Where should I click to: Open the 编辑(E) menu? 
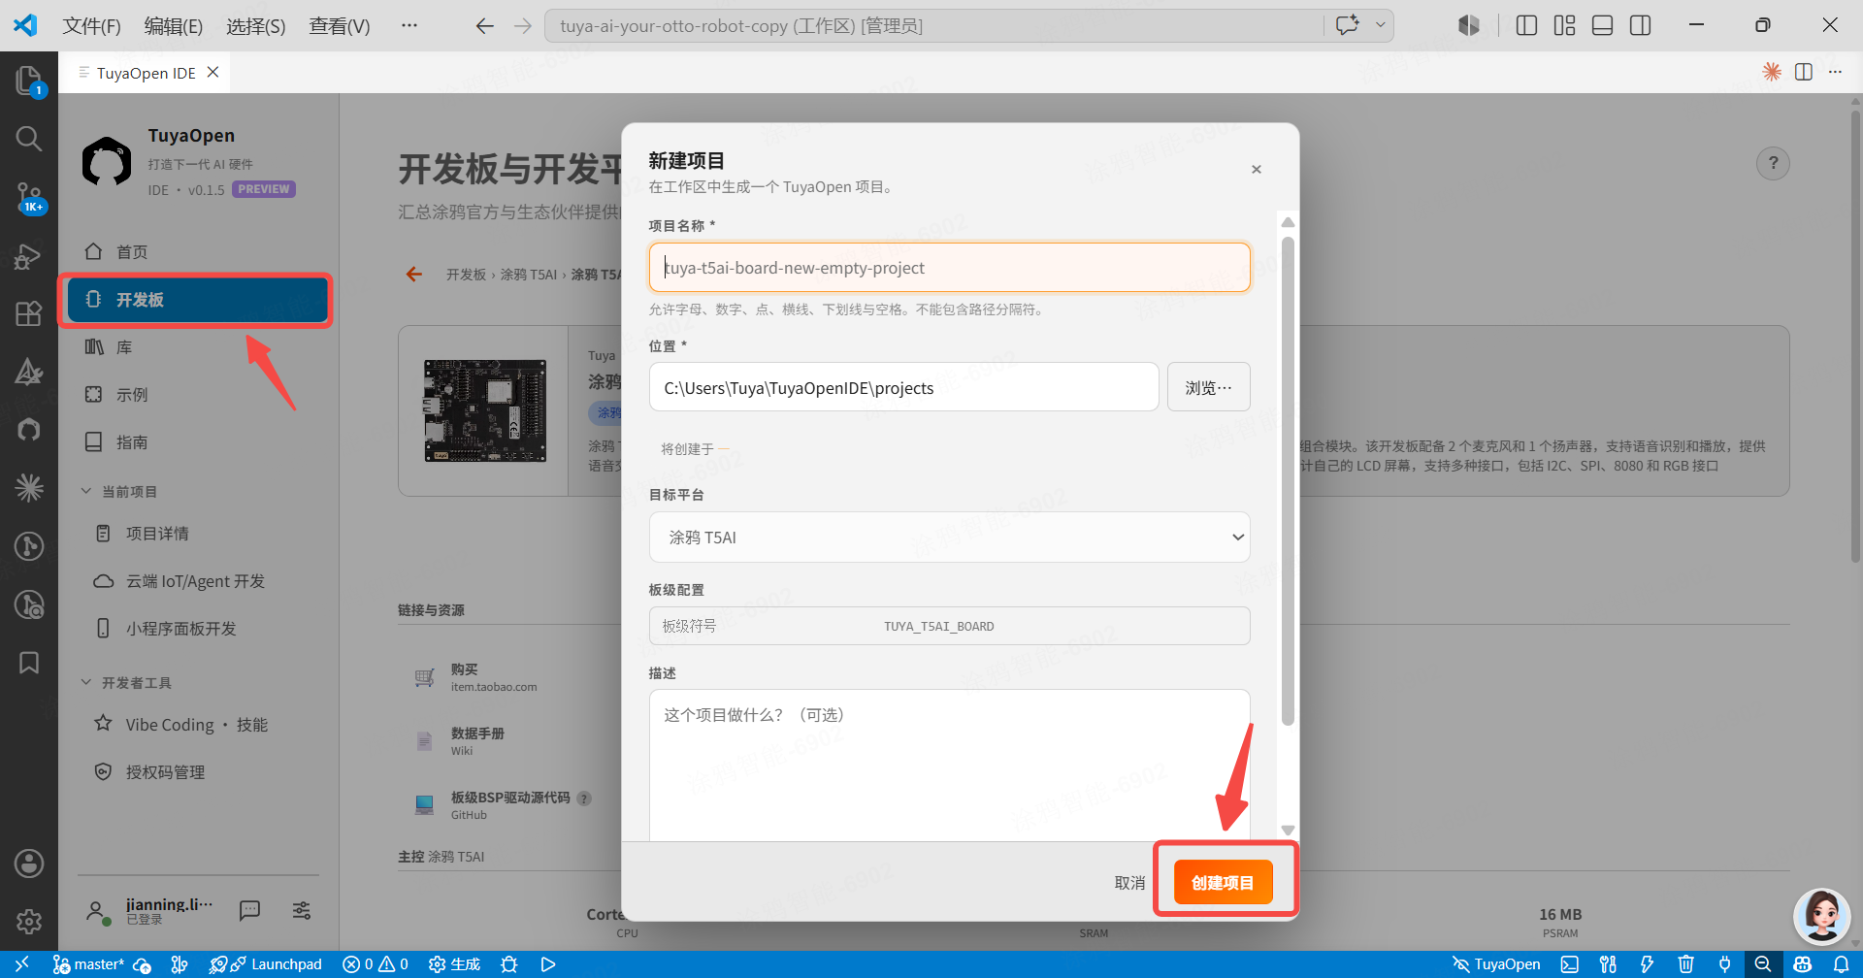point(174,26)
